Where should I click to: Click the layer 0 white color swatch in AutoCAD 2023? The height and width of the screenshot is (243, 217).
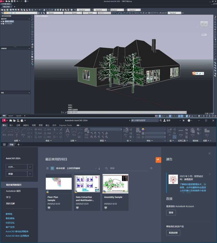coord(14,13)
